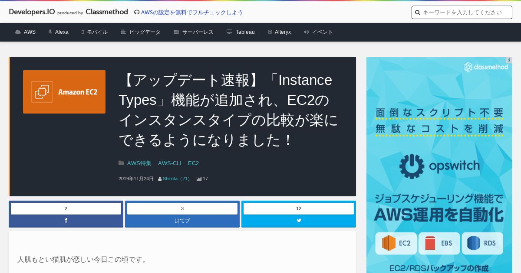Open the Developers.IO home logo
521x273 pixels.
point(32,12)
